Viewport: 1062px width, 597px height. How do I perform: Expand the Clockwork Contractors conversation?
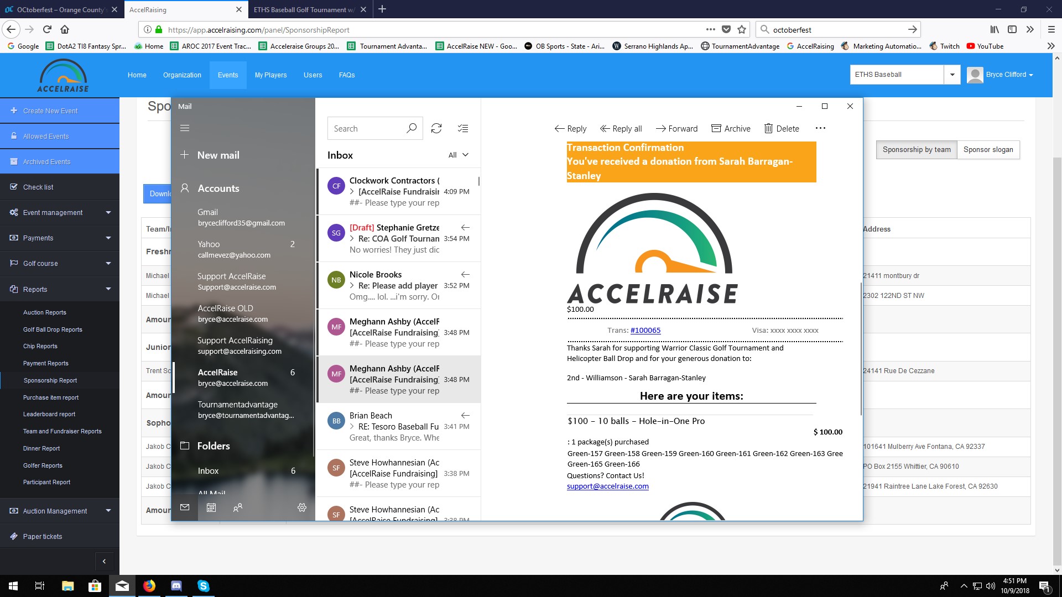click(x=352, y=191)
